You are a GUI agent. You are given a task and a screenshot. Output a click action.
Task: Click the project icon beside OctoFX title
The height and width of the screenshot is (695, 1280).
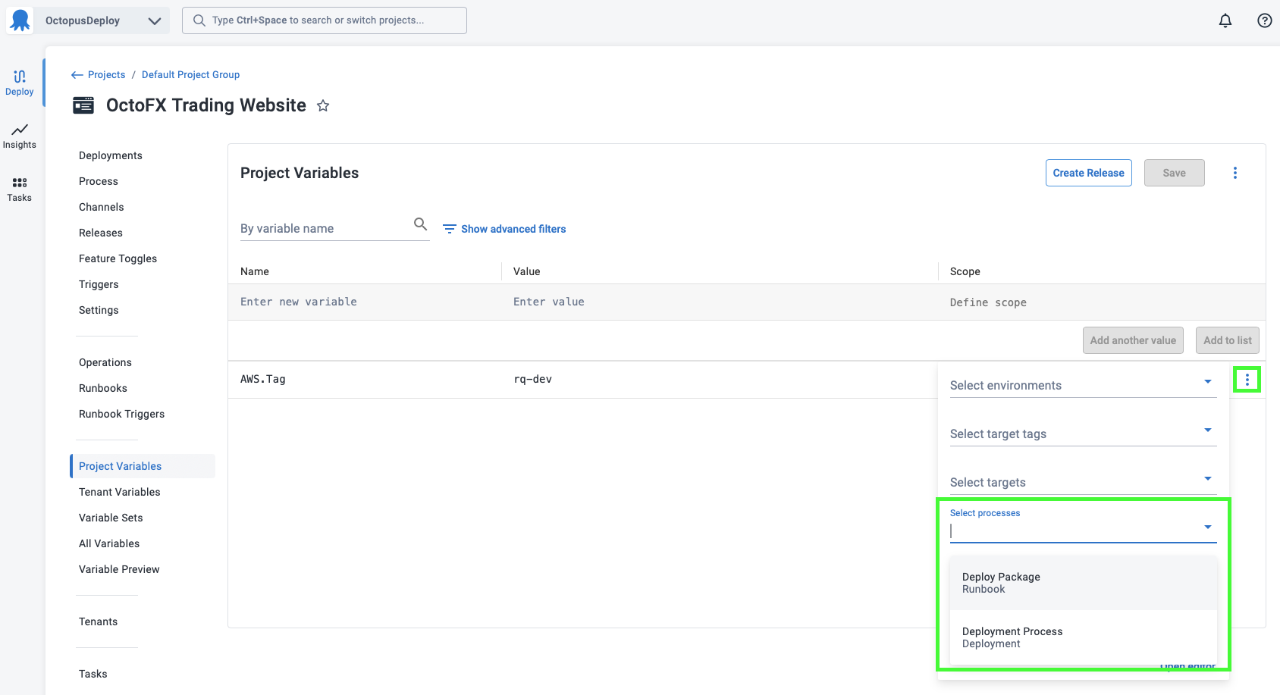point(83,105)
